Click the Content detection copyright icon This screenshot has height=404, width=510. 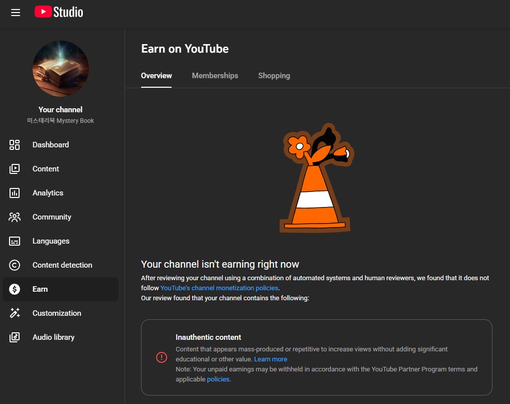[15, 265]
